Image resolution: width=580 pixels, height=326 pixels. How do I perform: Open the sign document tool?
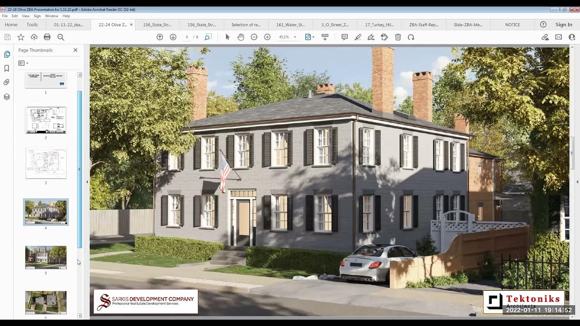(371, 37)
